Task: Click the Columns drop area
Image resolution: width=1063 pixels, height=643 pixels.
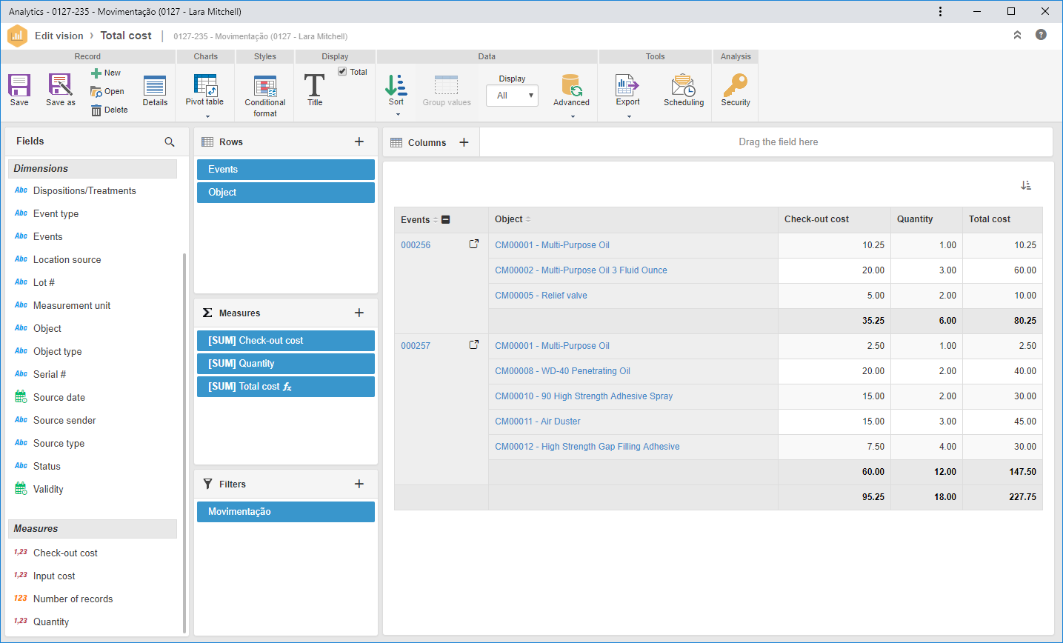Action: [x=766, y=142]
